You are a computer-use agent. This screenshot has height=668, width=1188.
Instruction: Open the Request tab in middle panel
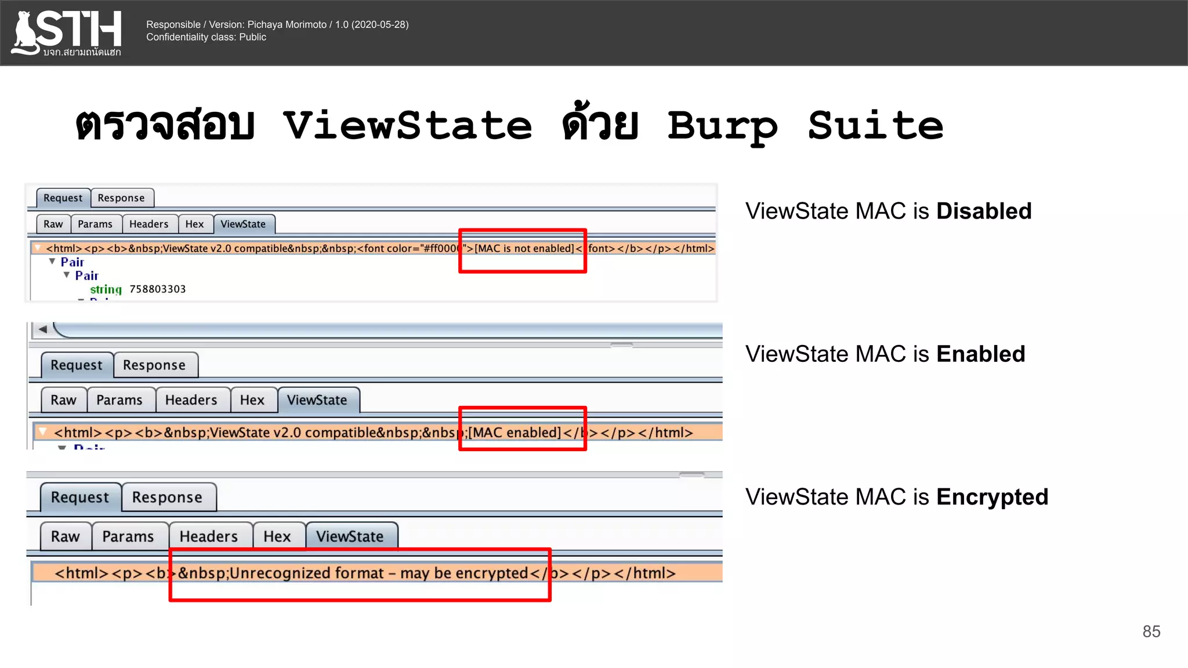click(77, 365)
